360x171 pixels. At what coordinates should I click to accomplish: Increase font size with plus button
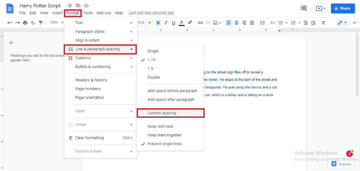point(150,23)
